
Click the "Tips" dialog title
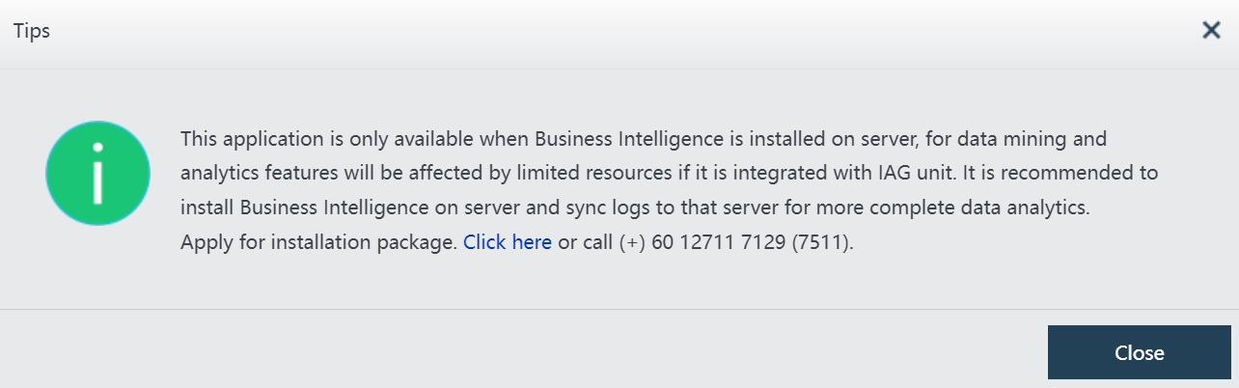coord(32,31)
